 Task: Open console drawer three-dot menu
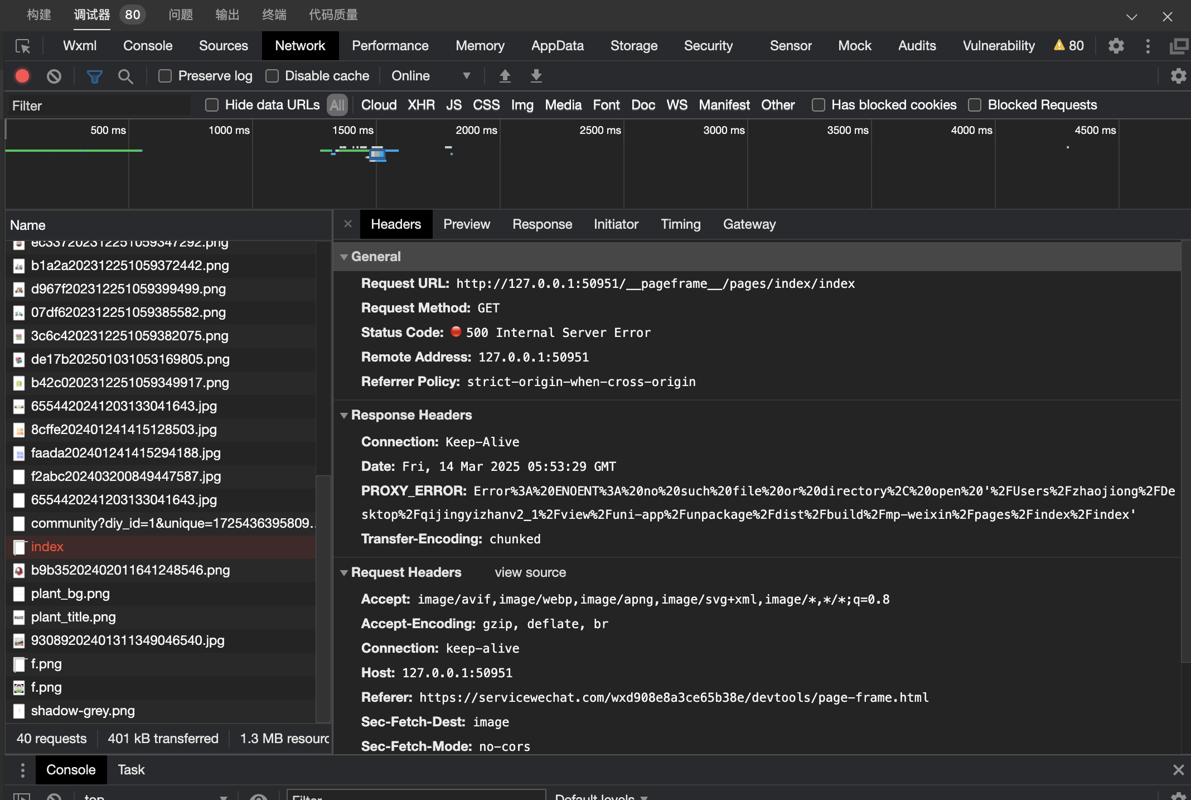(x=22, y=770)
